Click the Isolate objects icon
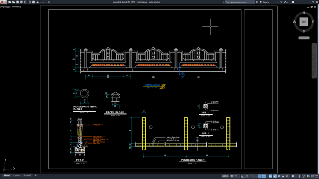 tap(304, 176)
